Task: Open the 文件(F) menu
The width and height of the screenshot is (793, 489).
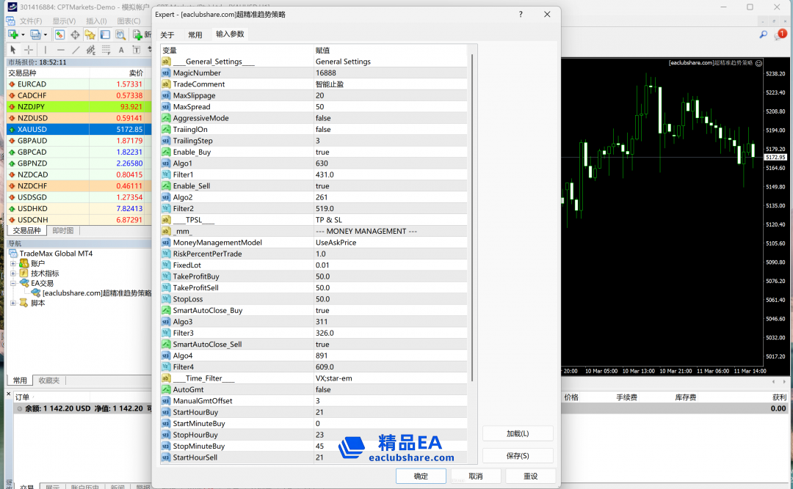Action: [x=30, y=21]
